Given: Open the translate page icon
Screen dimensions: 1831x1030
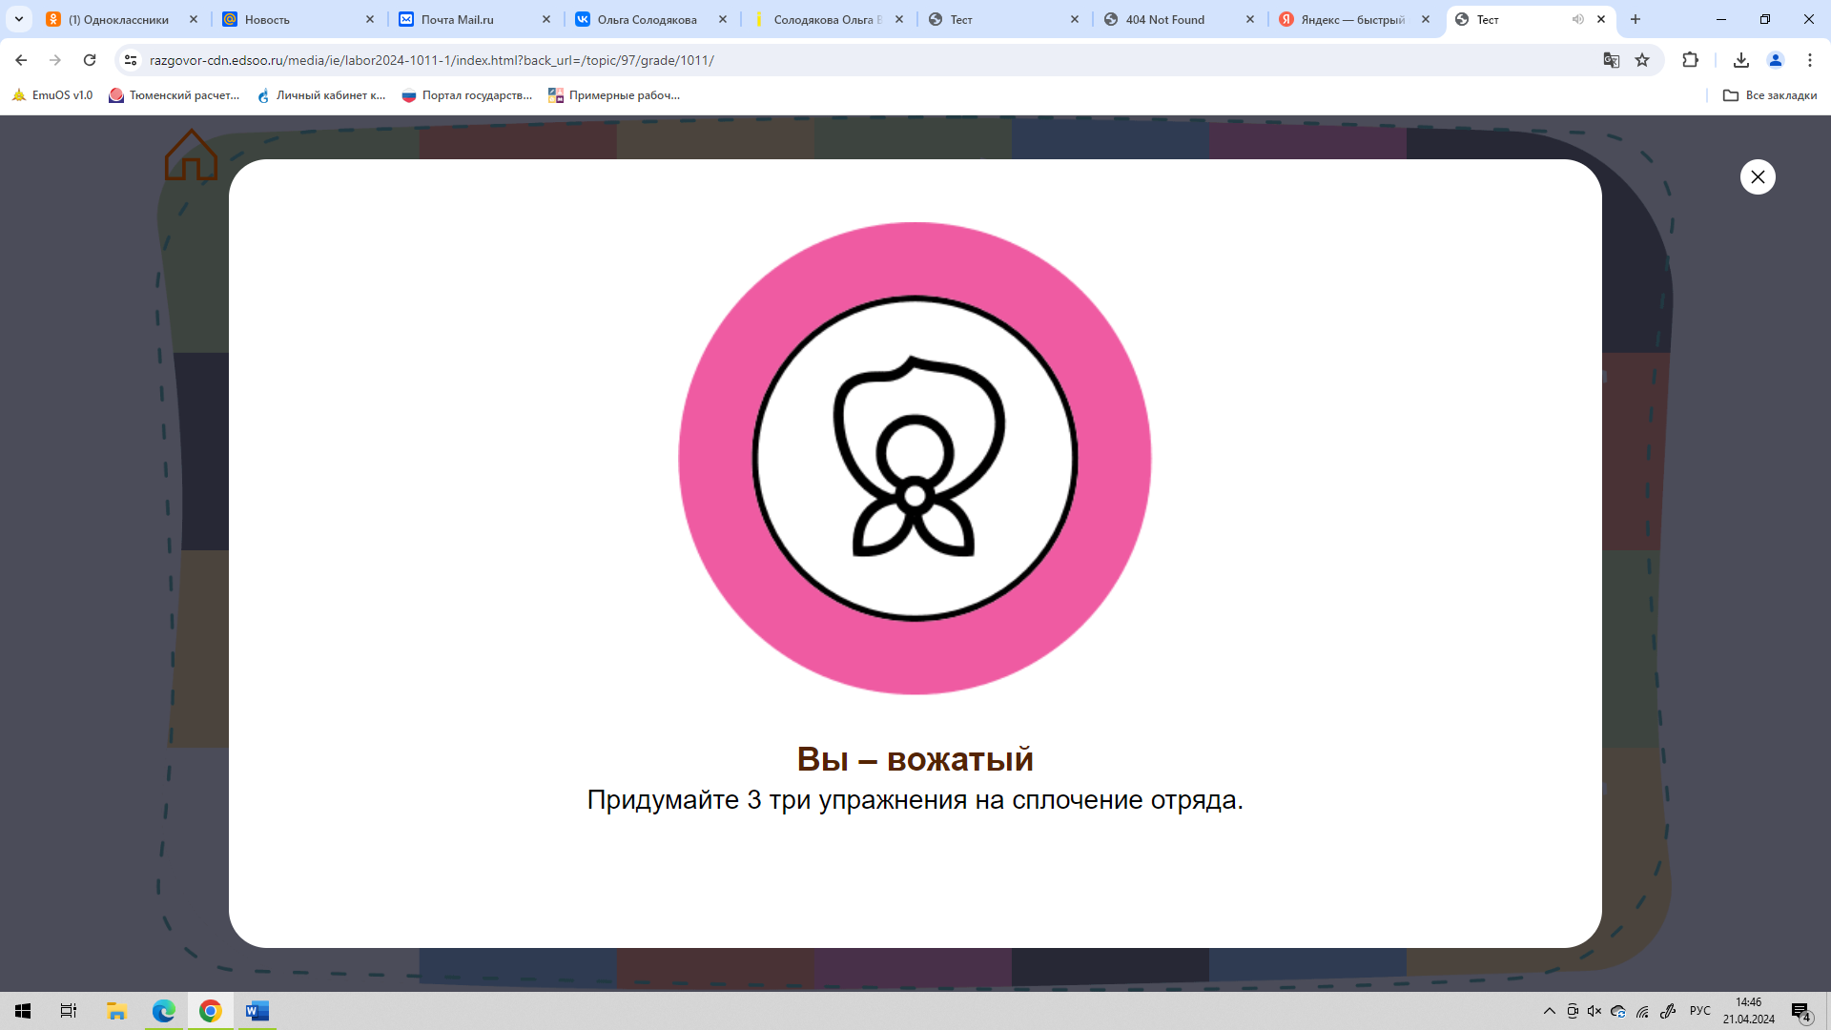Looking at the screenshot, I should (x=1612, y=60).
